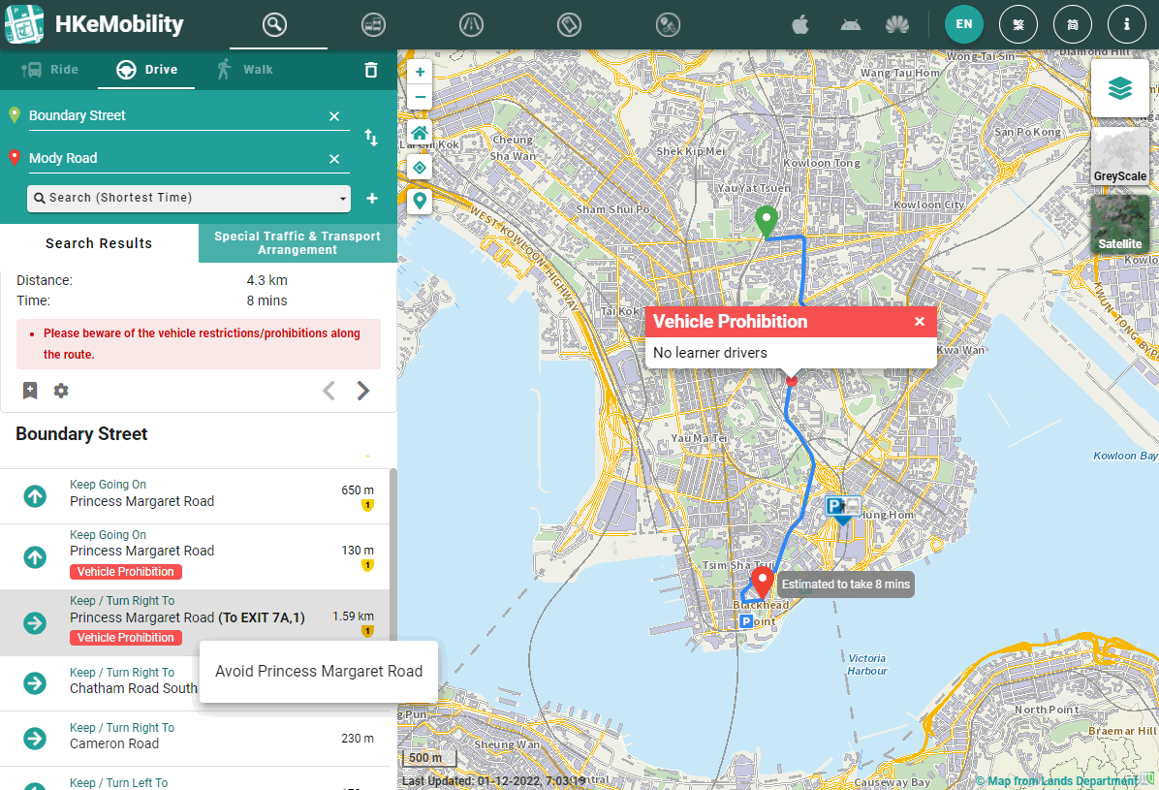Image resolution: width=1159 pixels, height=790 pixels.
Task: Choose Avoid Princess Margaret Road
Action: (x=319, y=672)
